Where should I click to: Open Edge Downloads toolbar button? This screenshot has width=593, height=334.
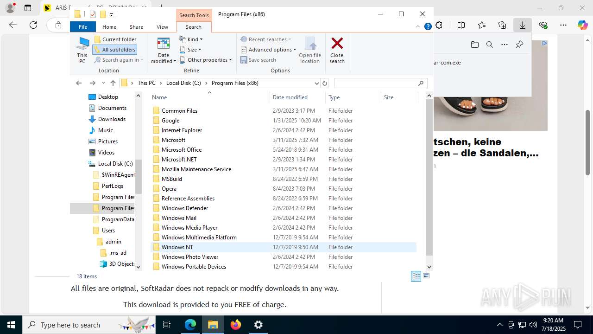[x=523, y=25]
